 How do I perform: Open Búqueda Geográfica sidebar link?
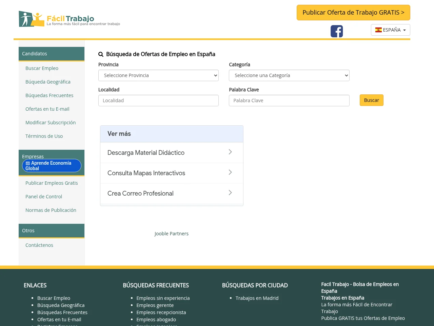point(48,82)
